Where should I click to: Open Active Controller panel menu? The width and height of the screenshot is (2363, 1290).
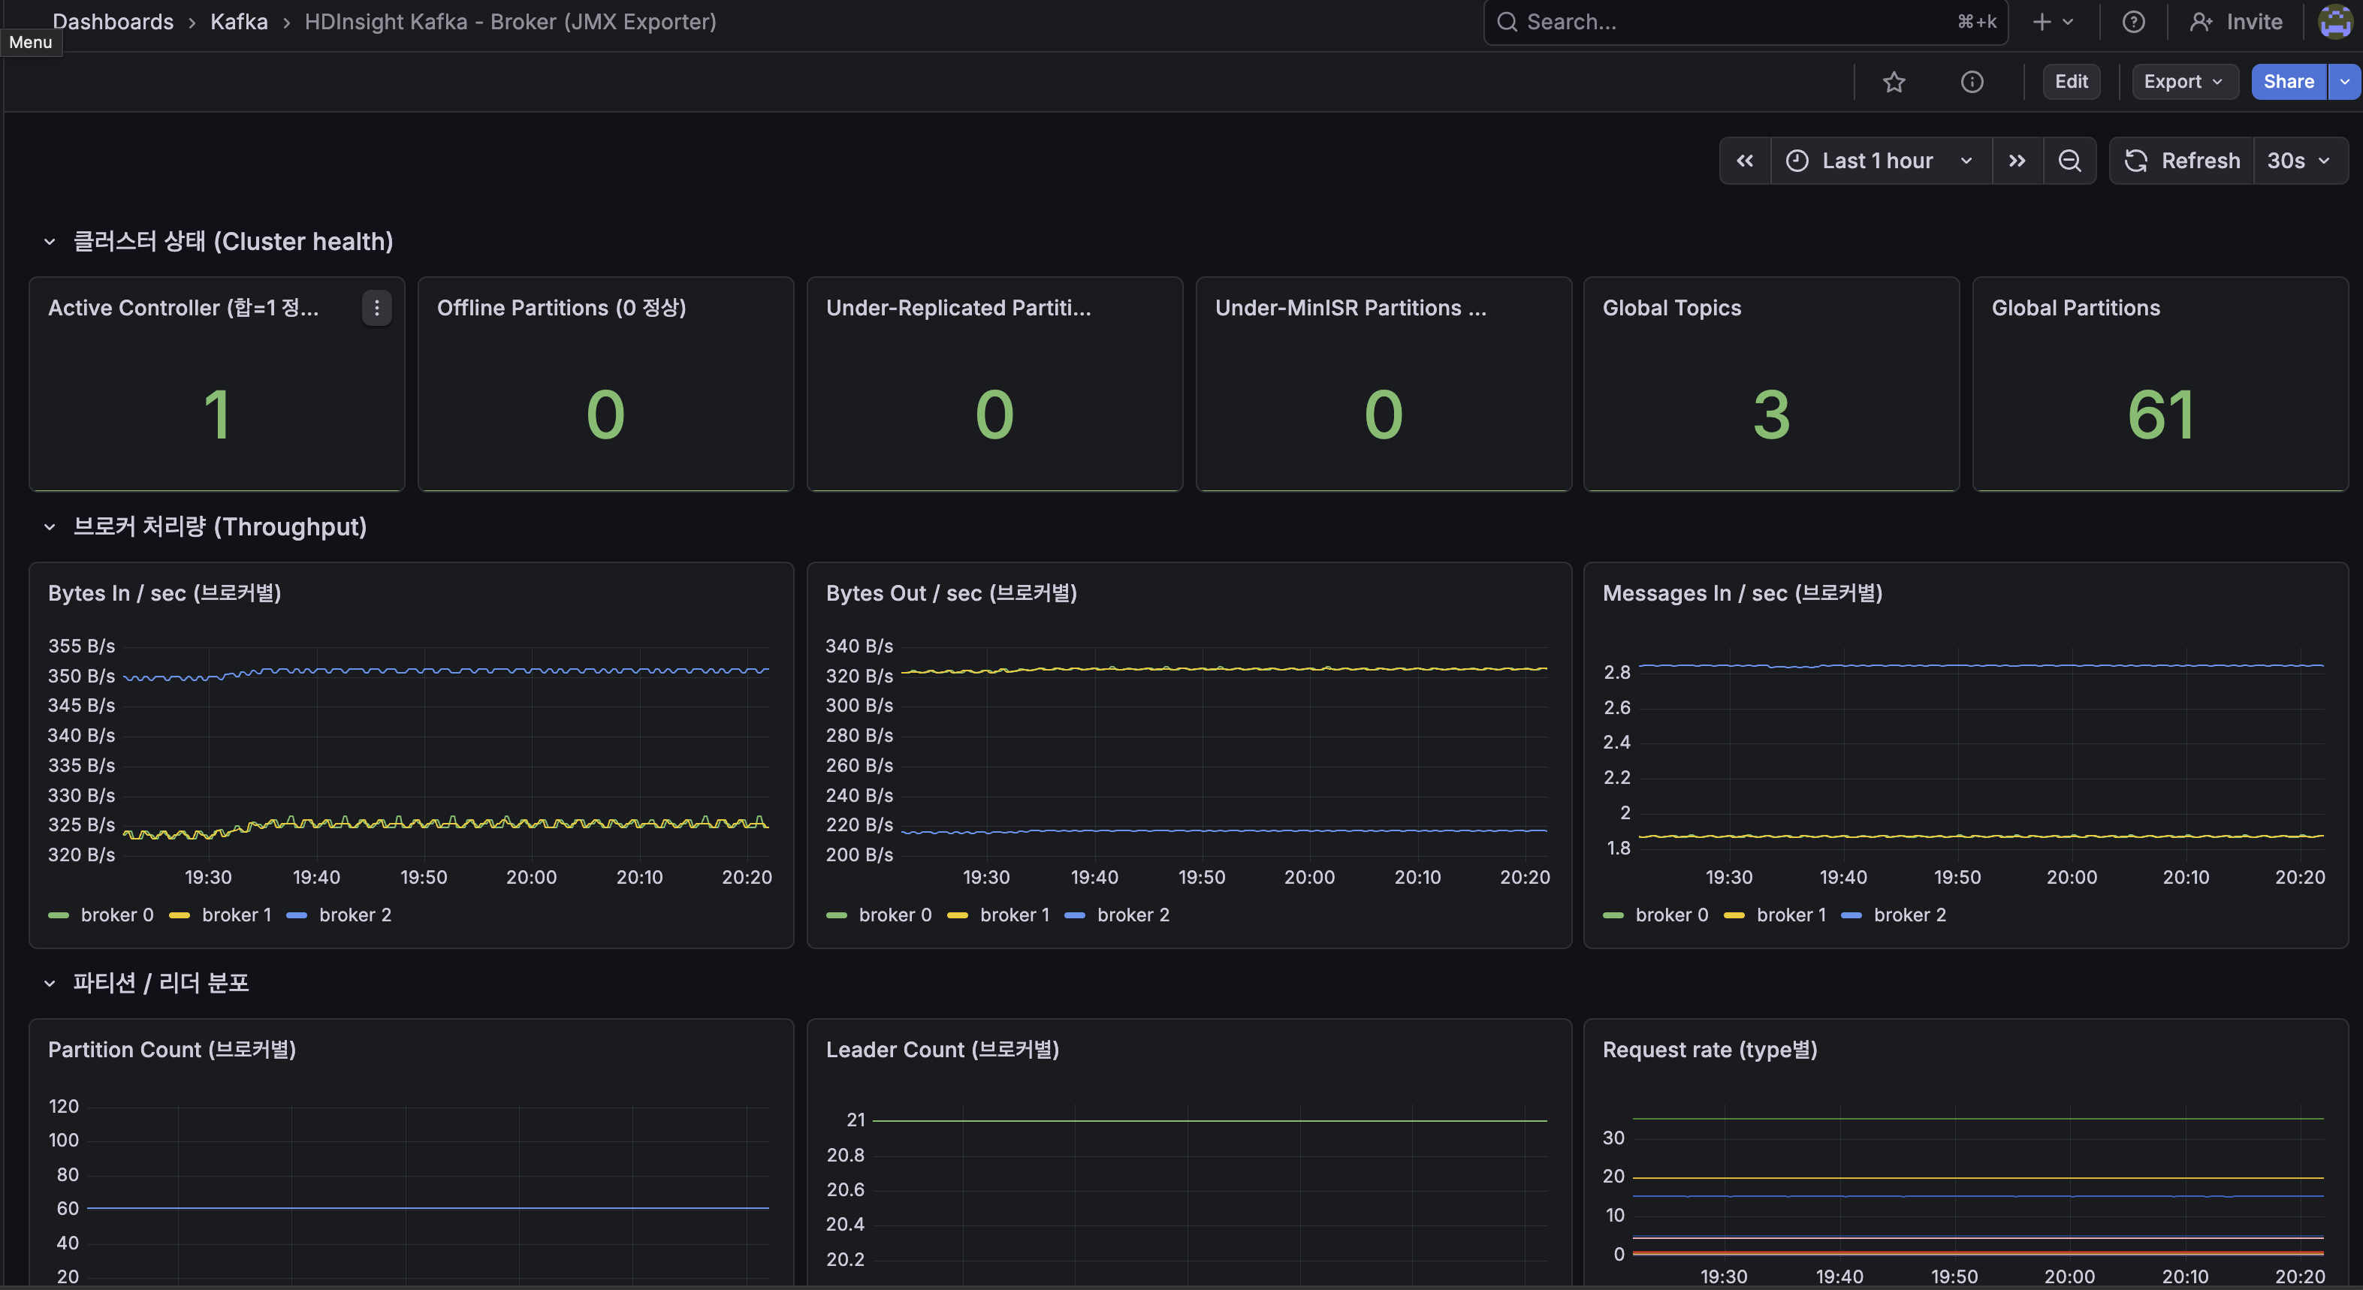[377, 308]
